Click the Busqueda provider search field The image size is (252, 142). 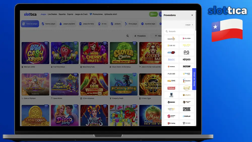pos(179,32)
